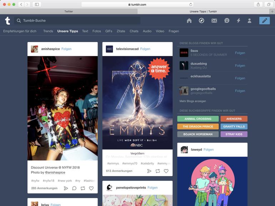Image resolution: width=275 pixels, height=206 pixels.
Task: Toggle the Safari sidebar button
Action: click(x=37, y=4)
